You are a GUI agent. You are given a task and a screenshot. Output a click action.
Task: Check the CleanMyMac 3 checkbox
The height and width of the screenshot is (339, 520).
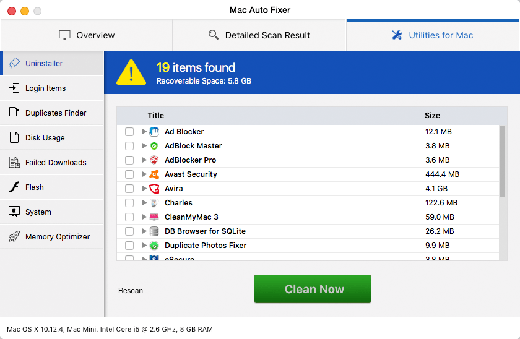pos(129,217)
